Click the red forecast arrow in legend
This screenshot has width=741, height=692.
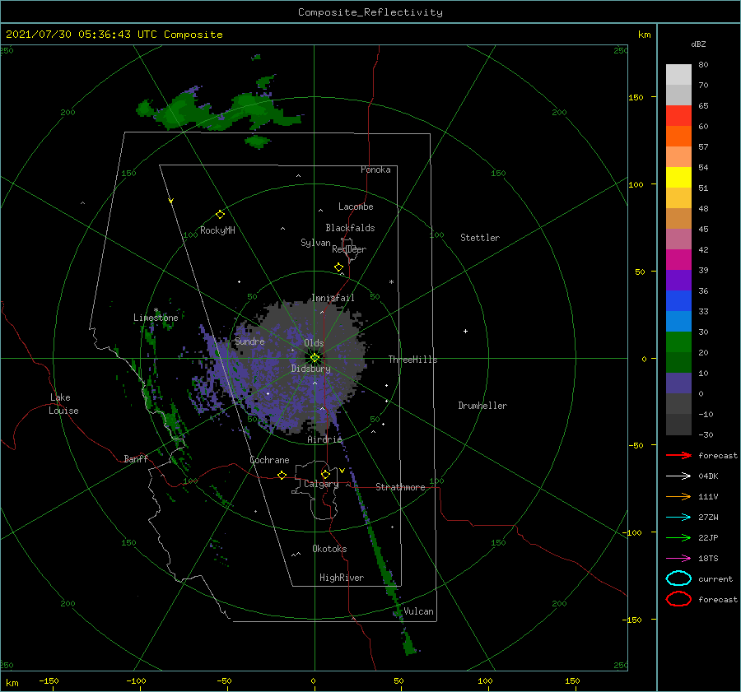coord(678,455)
